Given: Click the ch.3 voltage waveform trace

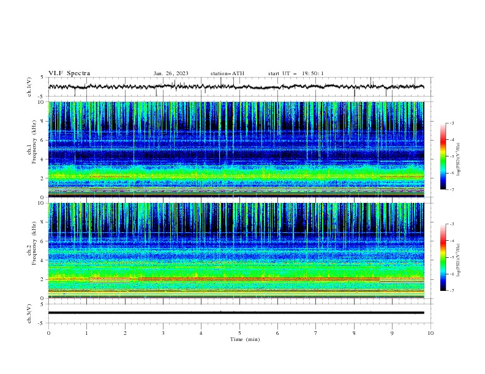Looking at the screenshot, I should click(236, 313).
